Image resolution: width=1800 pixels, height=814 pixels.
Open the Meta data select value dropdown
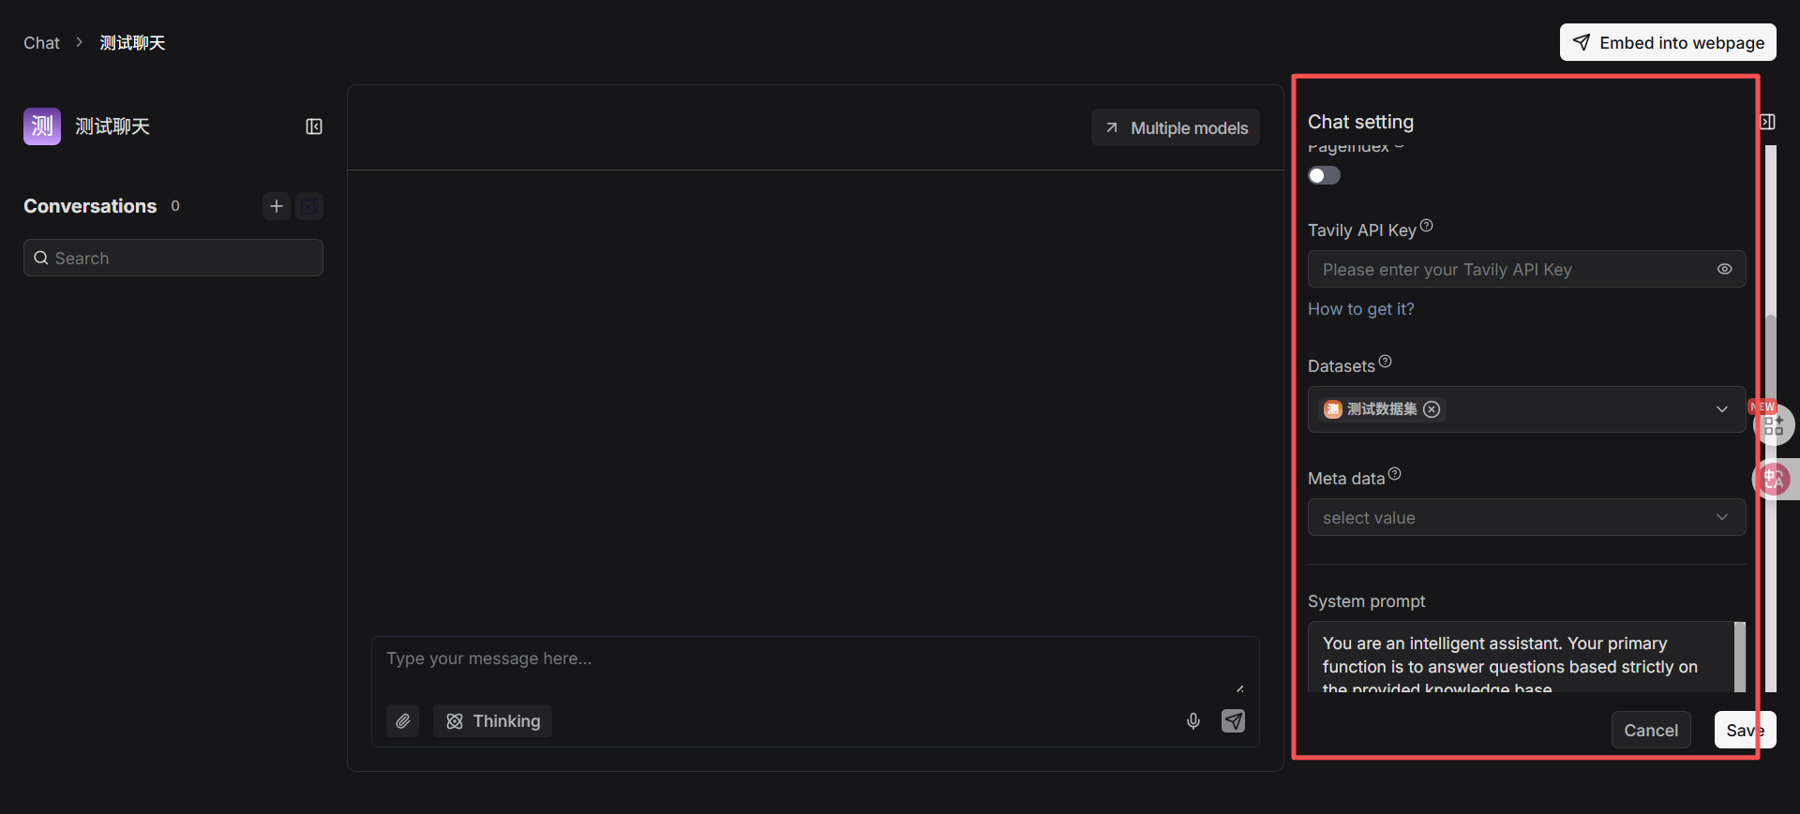pos(1526,517)
